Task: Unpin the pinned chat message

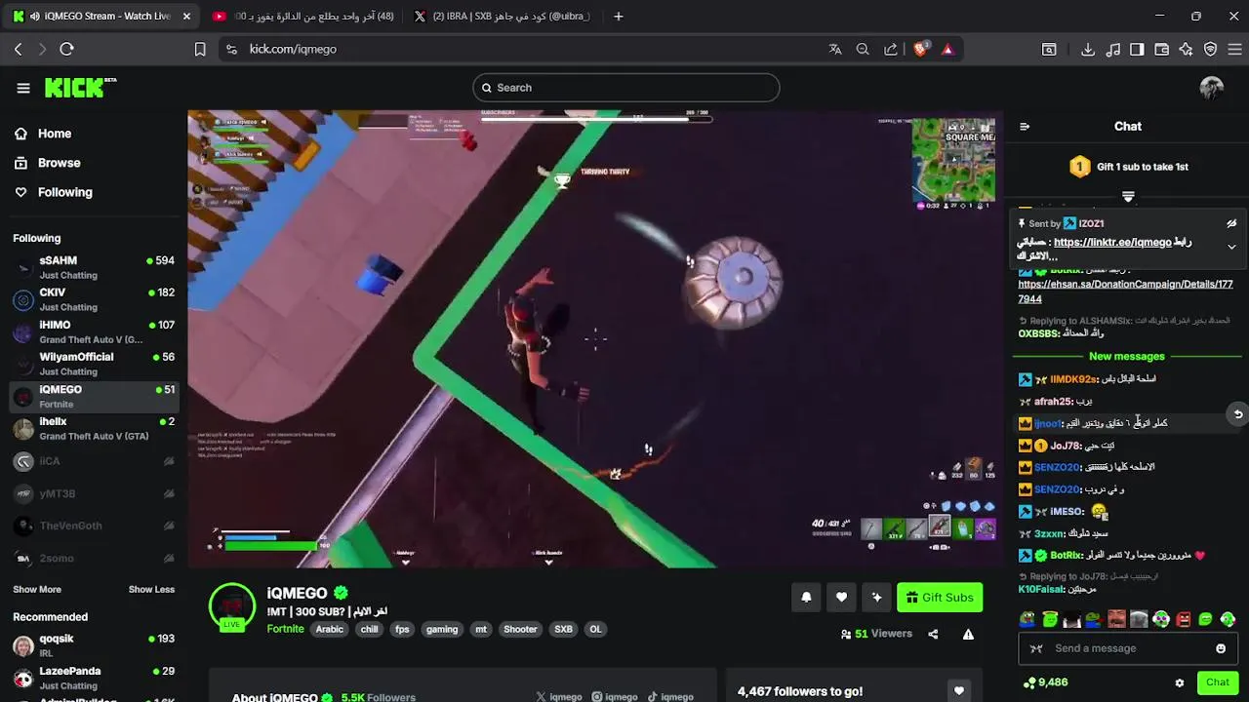Action: click(1231, 223)
